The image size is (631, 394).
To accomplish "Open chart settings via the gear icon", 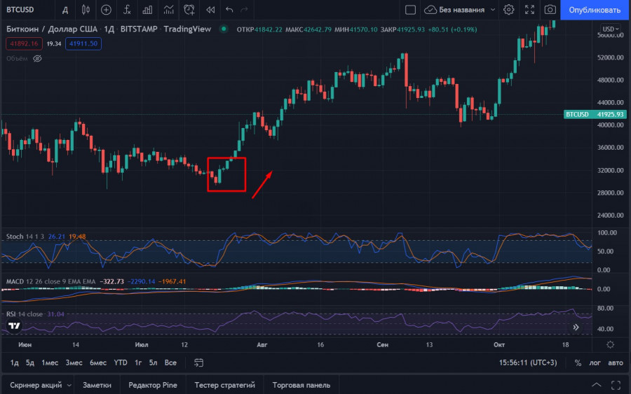I will click(509, 10).
